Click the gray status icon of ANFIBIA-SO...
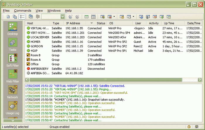The height and width of the screenshot is (130, 205). pyautogui.click(x=28, y=73)
